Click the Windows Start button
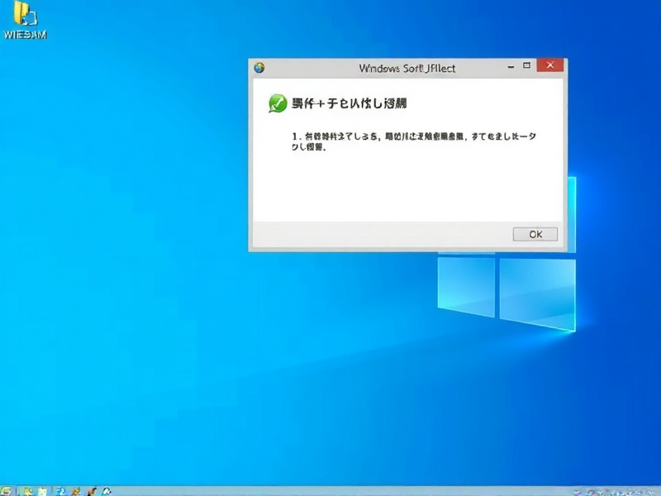The image size is (661, 496). [x=7, y=490]
